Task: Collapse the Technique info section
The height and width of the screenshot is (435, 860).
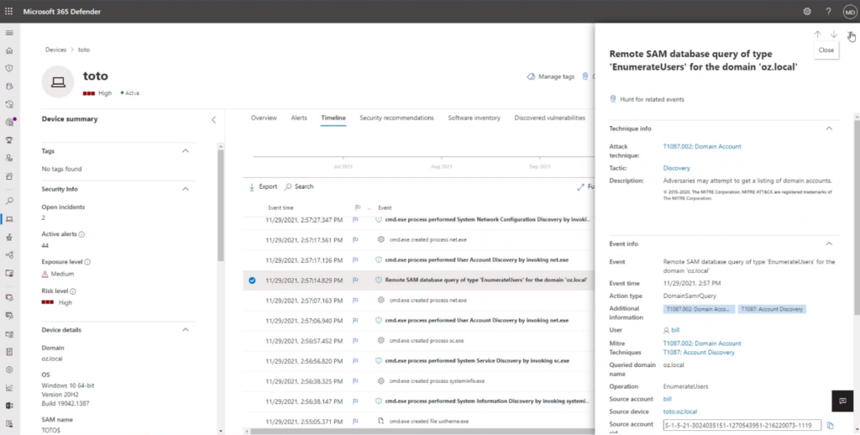Action: 829,128
